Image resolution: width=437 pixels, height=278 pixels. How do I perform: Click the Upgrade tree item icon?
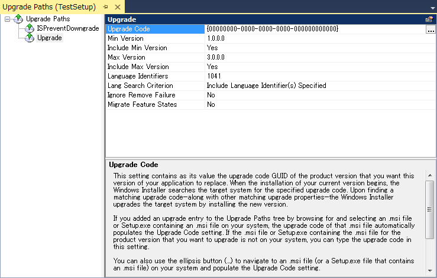[x=30, y=38]
